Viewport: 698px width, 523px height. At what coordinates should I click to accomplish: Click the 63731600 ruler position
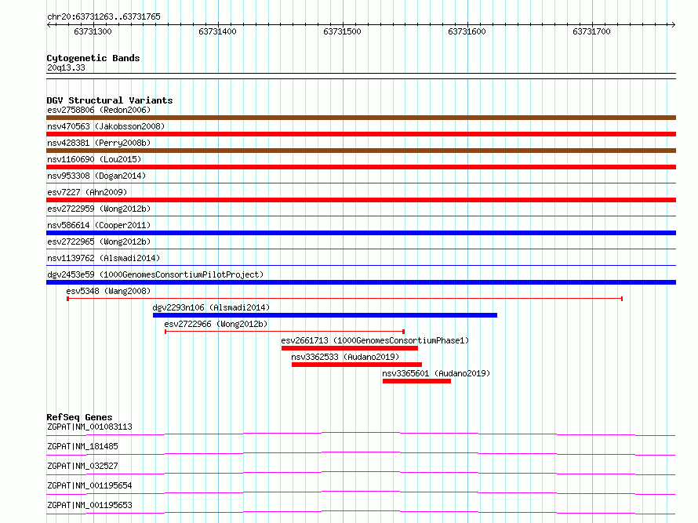pyautogui.click(x=467, y=31)
